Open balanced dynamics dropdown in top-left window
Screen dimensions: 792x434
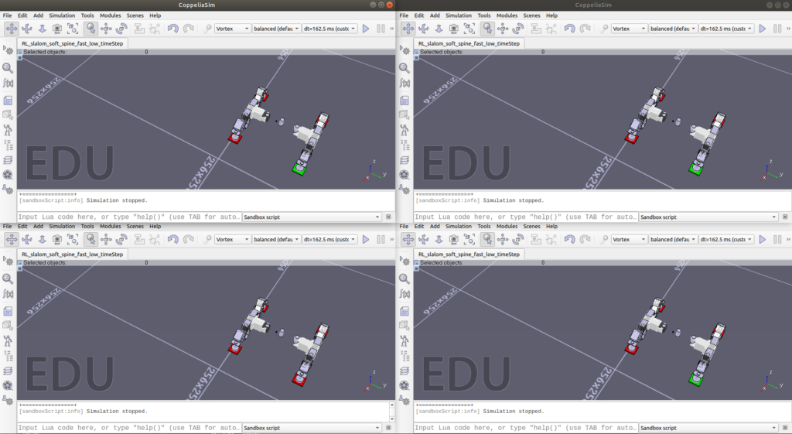point(276,29)
